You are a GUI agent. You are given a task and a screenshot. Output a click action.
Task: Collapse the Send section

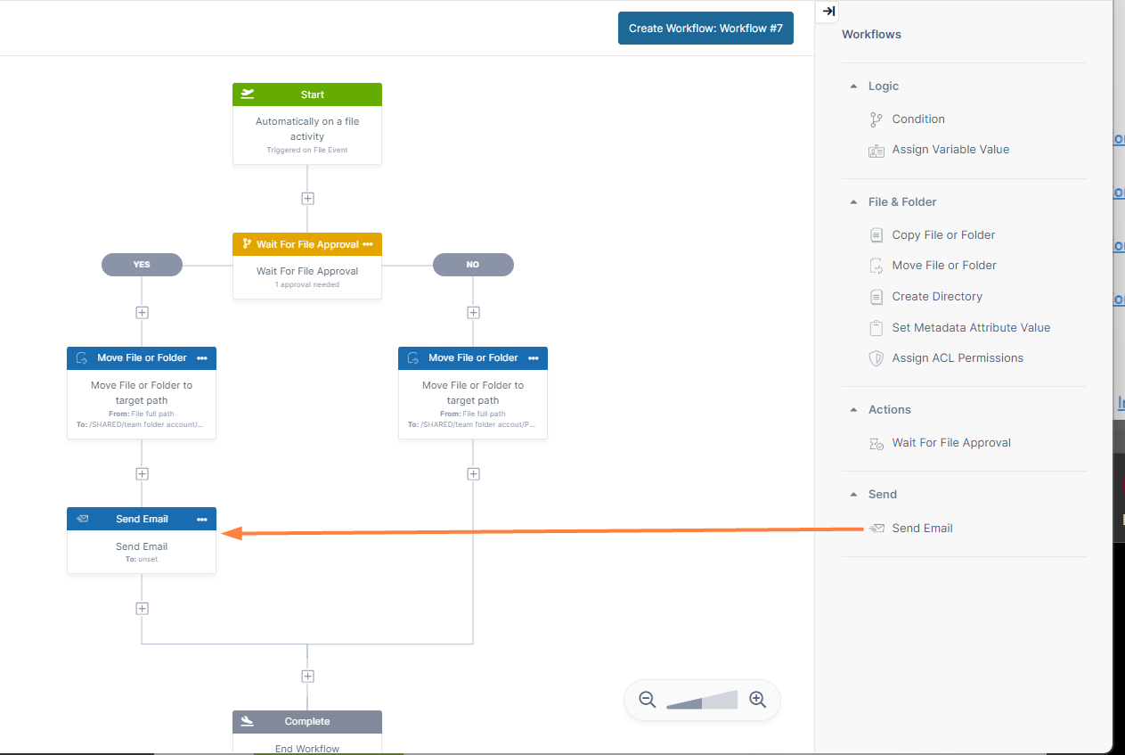tap(853, 495)
